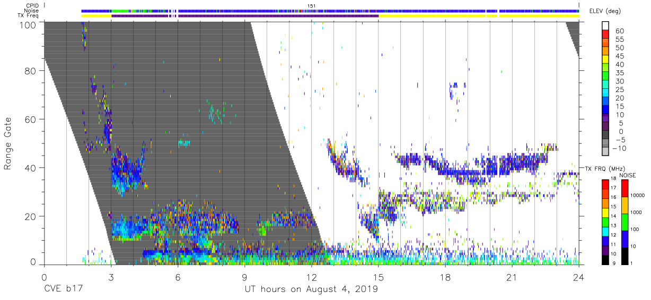Click the '80' tick on Range Gate axis
The width and height of the screenshot is (651, 300).
pos(31,71)
